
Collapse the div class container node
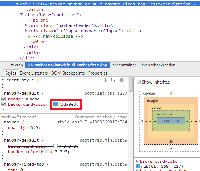tap(22, 15)
